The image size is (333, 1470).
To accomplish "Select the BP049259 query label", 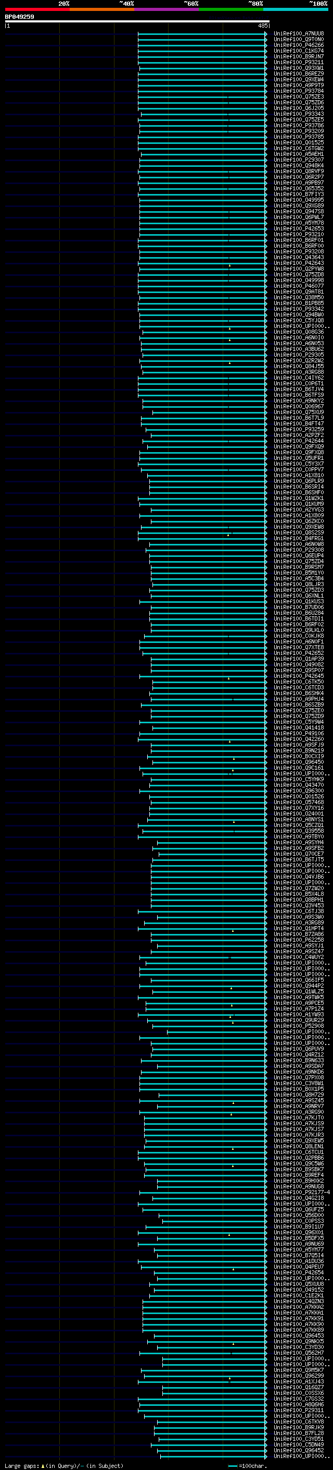I will click(19, 17).
